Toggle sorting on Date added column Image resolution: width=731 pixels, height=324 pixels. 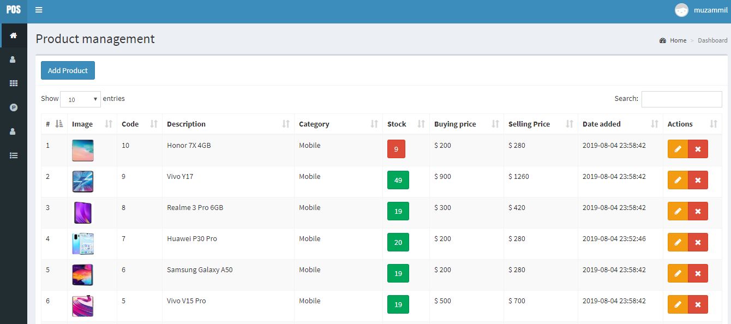620,124
